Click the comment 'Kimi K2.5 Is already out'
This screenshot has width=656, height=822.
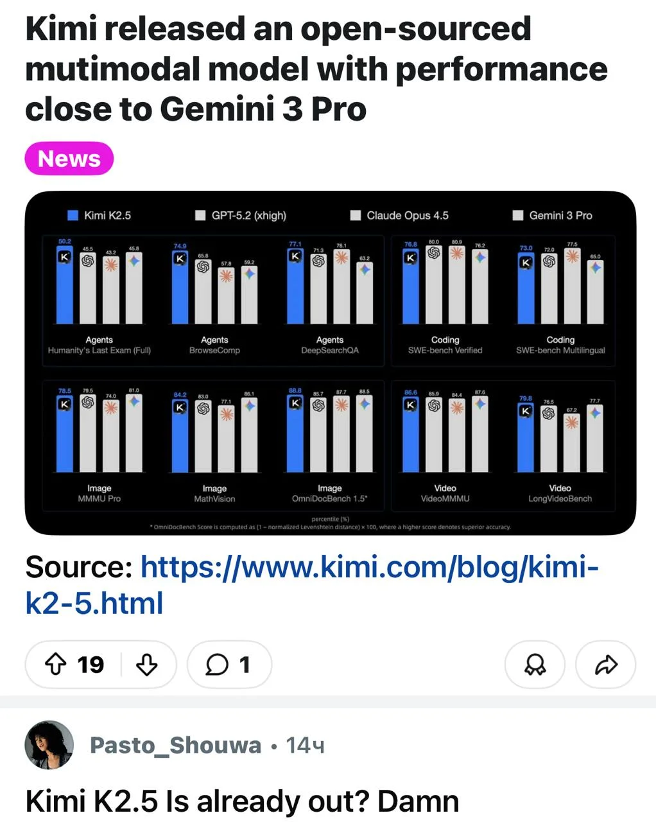tap(242, 801)
